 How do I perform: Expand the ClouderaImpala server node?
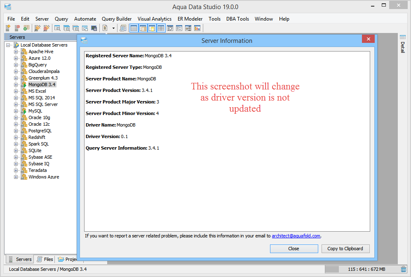pyautogui.click(x=16, y=71)
